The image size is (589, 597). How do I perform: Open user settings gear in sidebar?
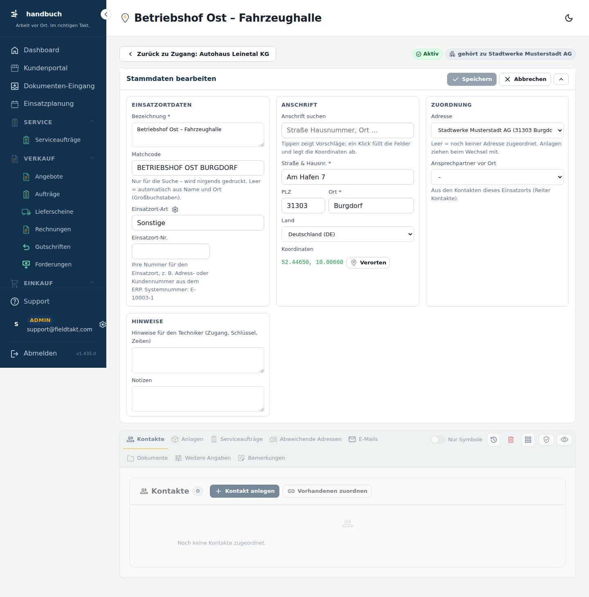point(103,324)
